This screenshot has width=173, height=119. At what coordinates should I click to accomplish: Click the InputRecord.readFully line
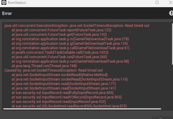pyautogui.click(x=62, y=93)
